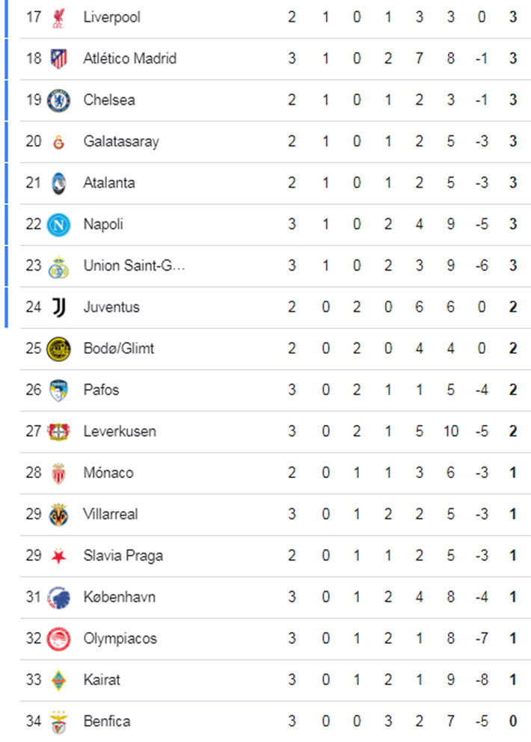Click the Juventus logo icon

58,307
